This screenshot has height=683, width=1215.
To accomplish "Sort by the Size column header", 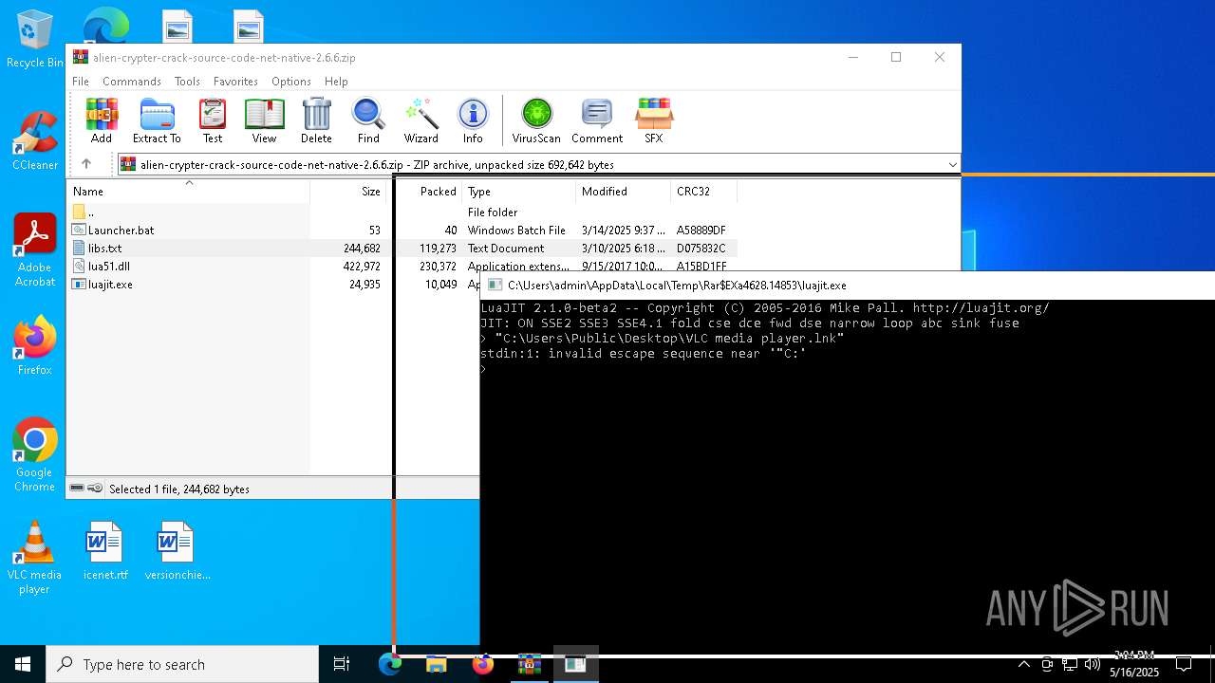I will point(348,192).
